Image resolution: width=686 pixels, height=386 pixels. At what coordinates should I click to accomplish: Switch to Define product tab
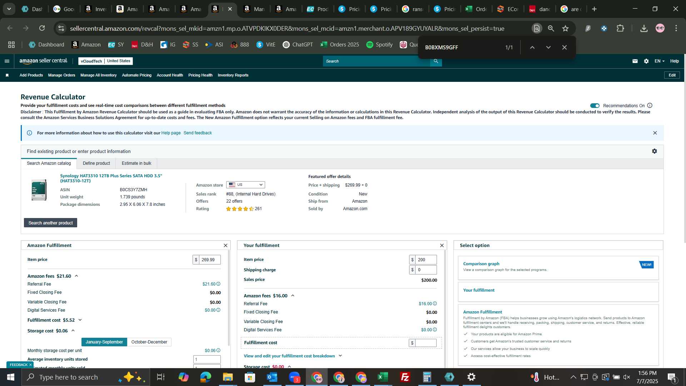(x=96, y=164)
